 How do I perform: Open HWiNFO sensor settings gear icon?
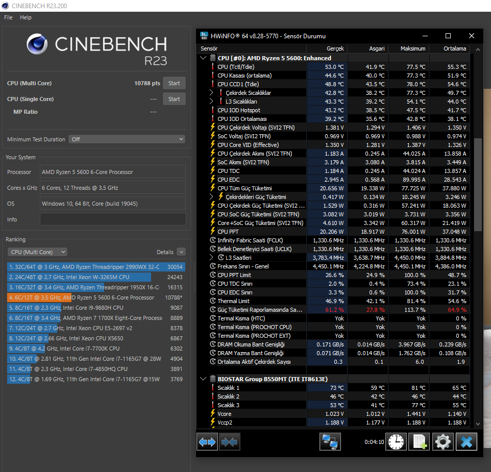pos(443,442)
